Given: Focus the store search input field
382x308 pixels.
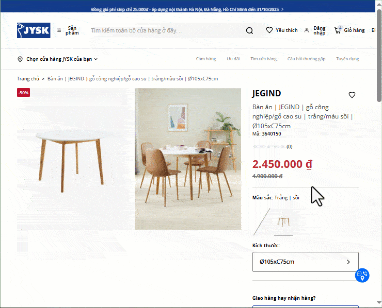Looking at the screenshot, I should [x=167, y=30].
